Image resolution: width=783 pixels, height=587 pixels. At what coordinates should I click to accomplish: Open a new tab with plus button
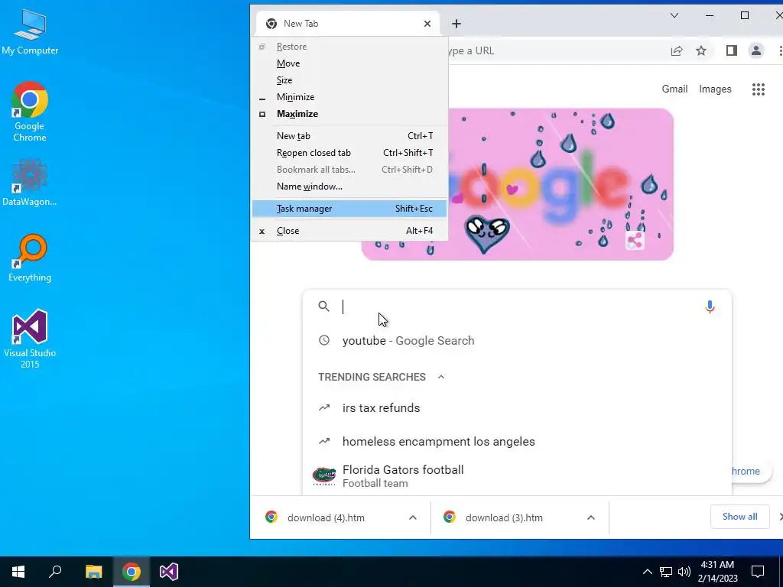[456, 24]
